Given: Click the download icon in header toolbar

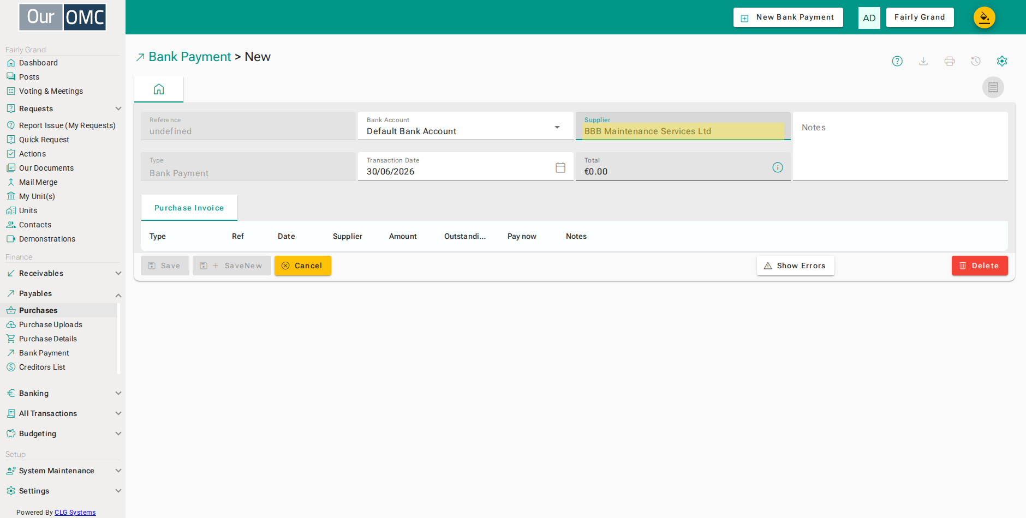Looking at the screenshot, I should coord(923,61).
